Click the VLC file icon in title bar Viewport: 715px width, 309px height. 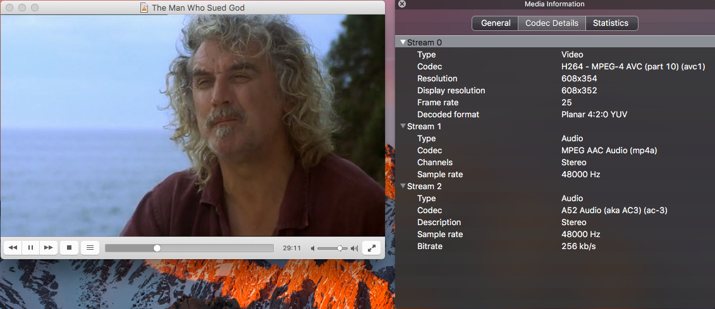pos(144,8)
